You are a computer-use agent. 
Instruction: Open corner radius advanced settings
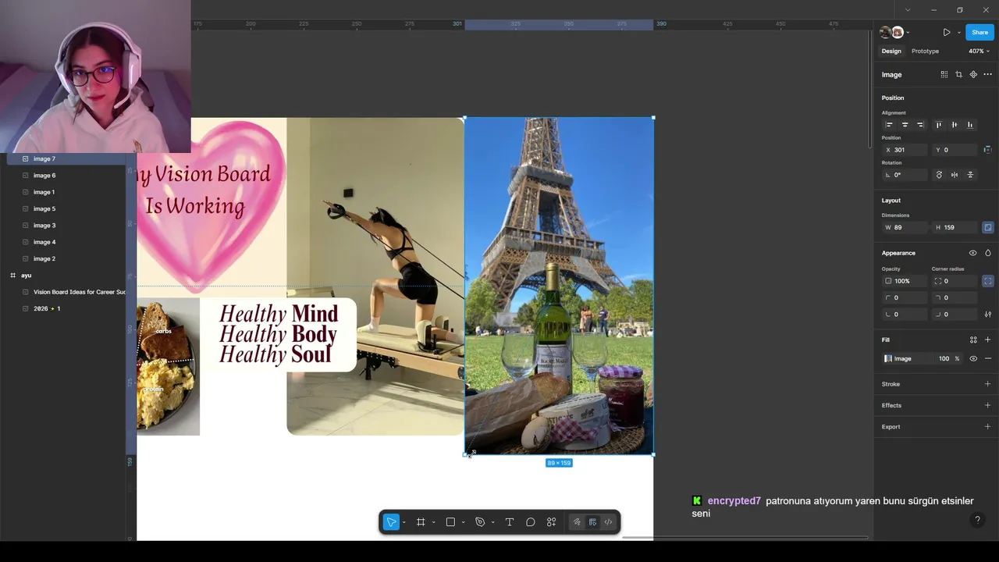tap(988, 314)
